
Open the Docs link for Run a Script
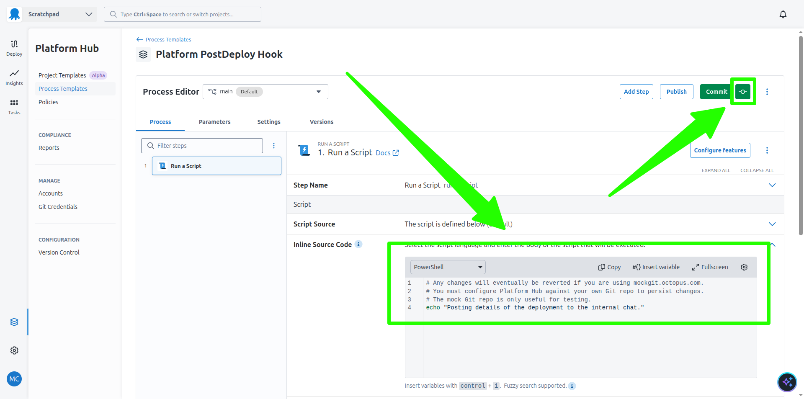click(x=387, y=153)
